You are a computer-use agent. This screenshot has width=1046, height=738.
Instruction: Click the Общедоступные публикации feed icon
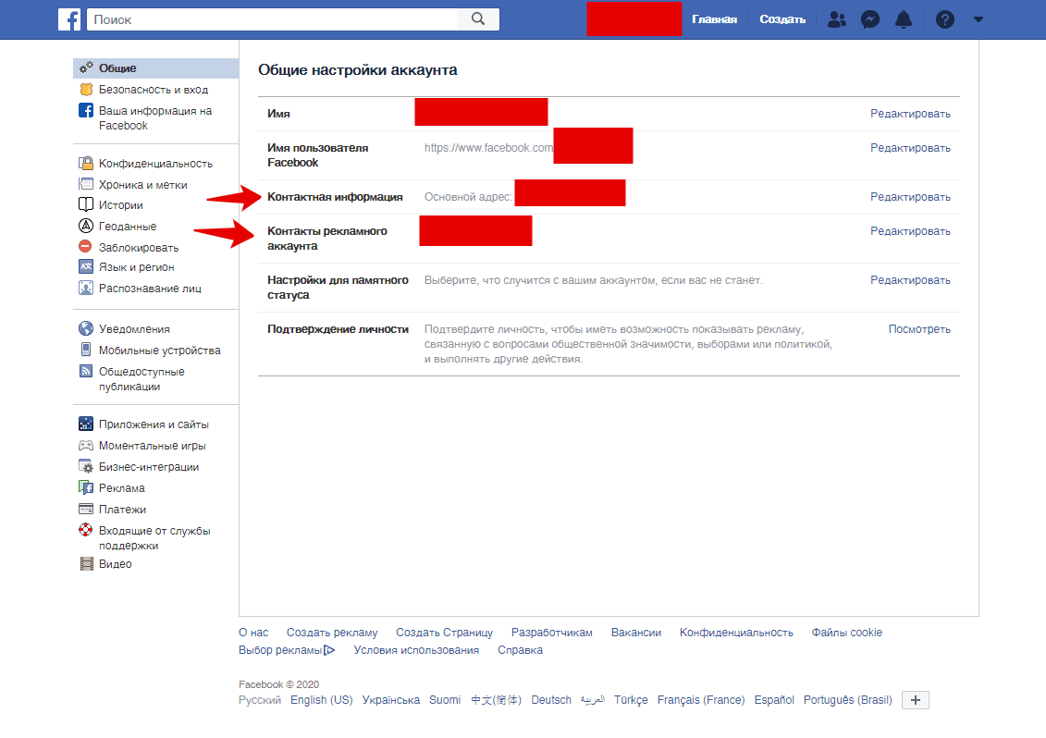(86, 371)
